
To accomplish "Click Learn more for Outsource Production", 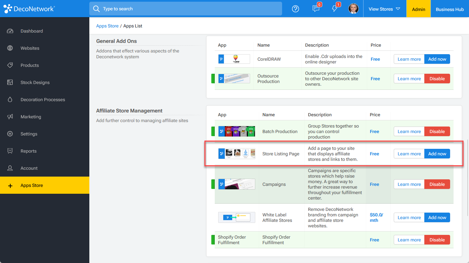I will pos(409,79).
